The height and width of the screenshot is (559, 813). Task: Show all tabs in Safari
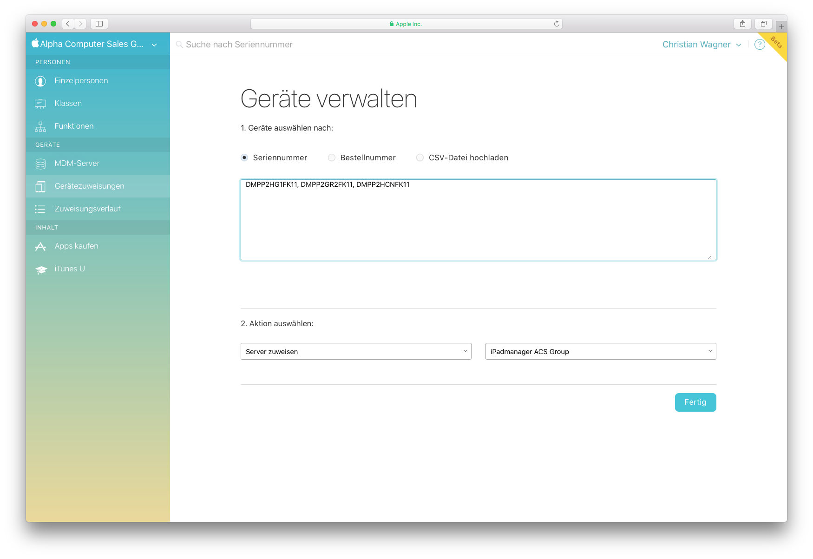[x=763, y=24]
